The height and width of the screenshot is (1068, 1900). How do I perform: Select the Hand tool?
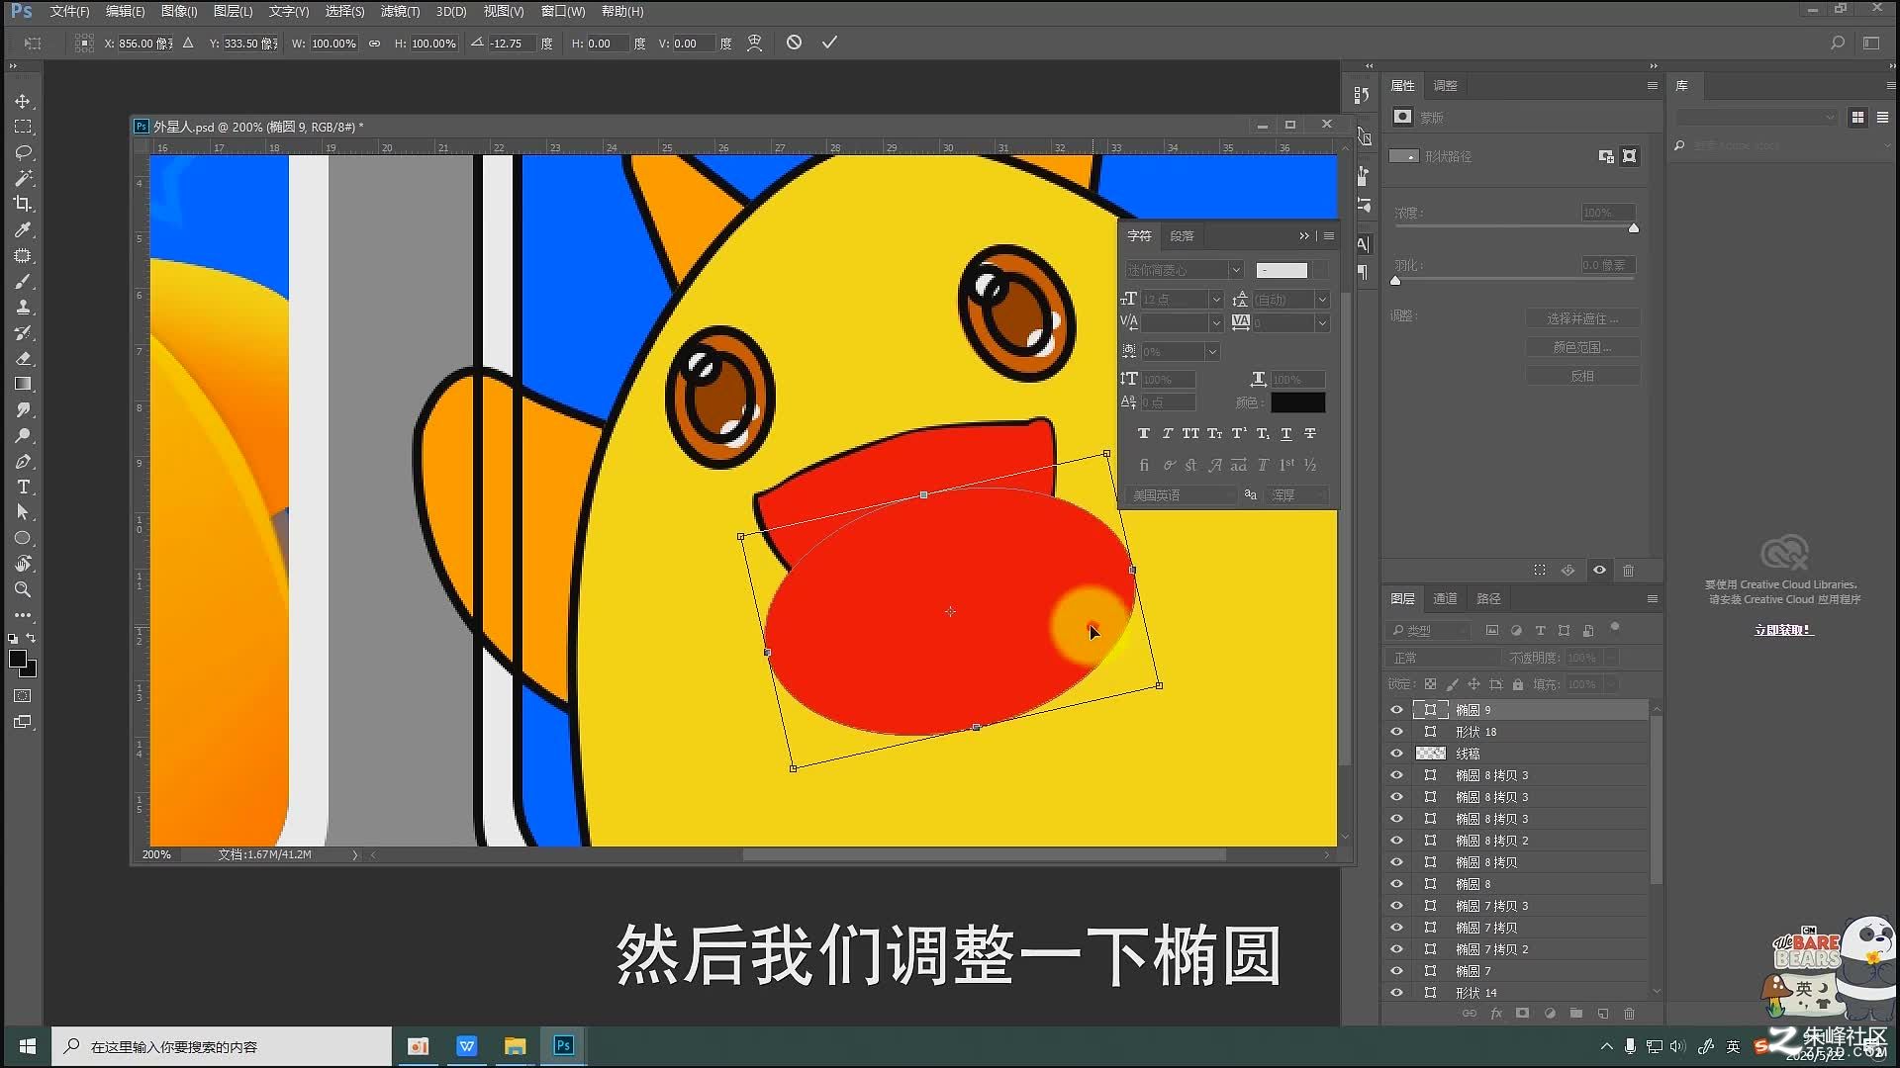point(23,564)
